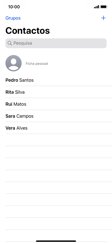
Task: View Sara Campos contact details
Action: click(59, 116)
